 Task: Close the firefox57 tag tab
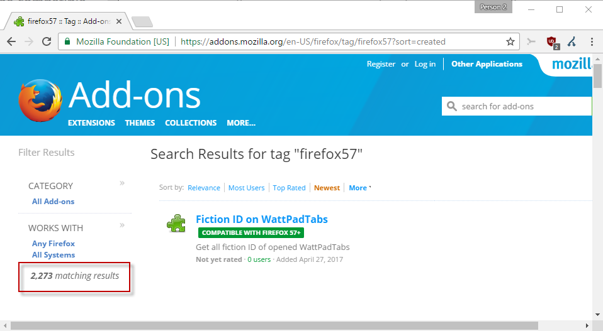[119, 21]
